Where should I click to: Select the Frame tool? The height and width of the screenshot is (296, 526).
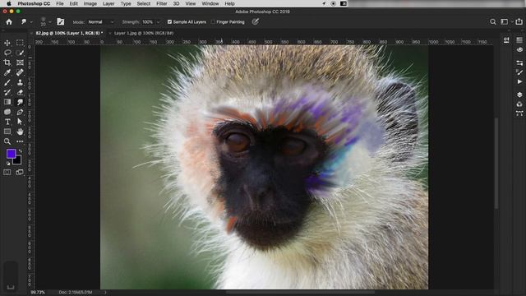pyautogui.click(x=20, y=62)
